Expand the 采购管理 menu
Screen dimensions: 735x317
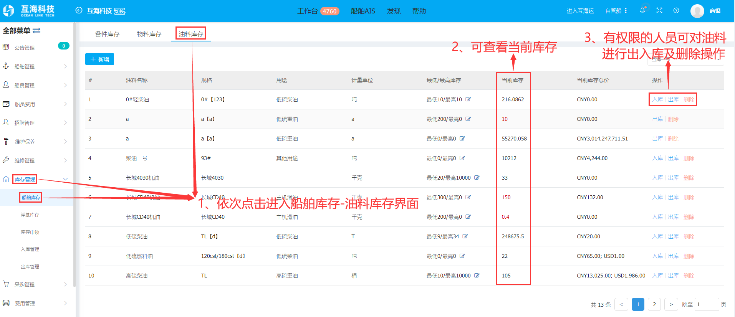coord(65,284)
